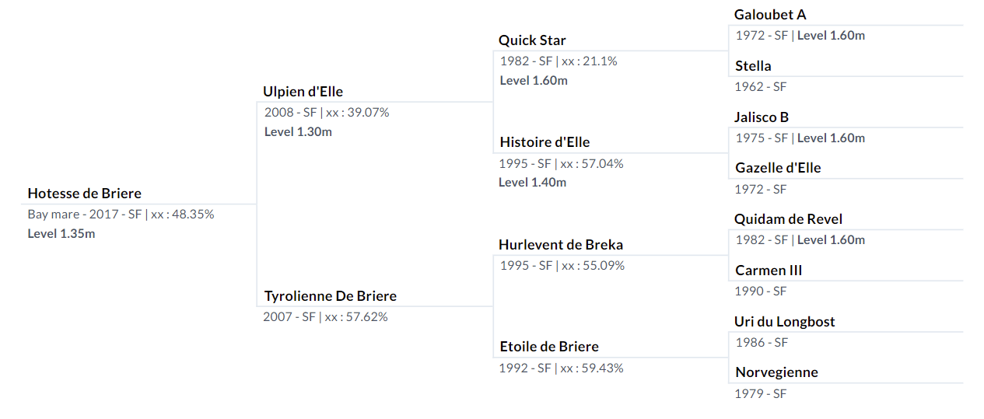The width and height of the screenshot is (984, 419).
Task: Click Level 1.35m under Hotesse de Briere
Action: click(61, 234)
